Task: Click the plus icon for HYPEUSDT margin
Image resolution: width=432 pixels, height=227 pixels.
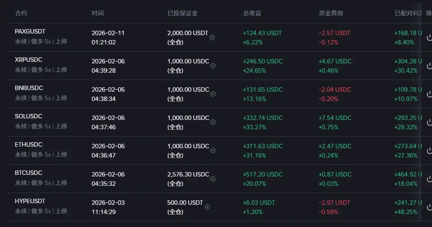Action: [207, 207]
